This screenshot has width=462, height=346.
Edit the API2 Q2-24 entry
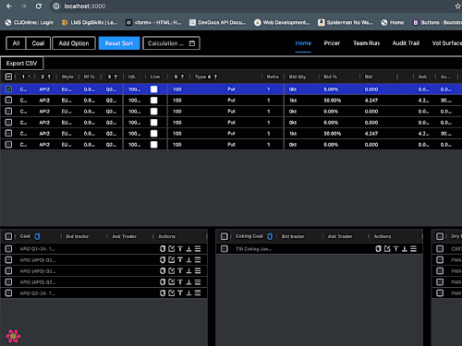click(171, 293)
